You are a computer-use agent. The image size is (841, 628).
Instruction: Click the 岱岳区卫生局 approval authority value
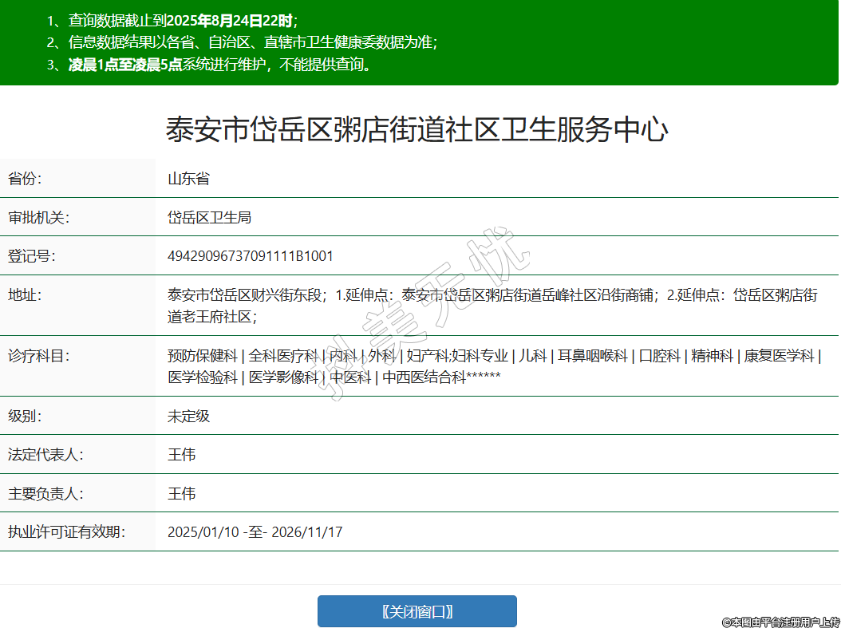click(x=209, y=217)
